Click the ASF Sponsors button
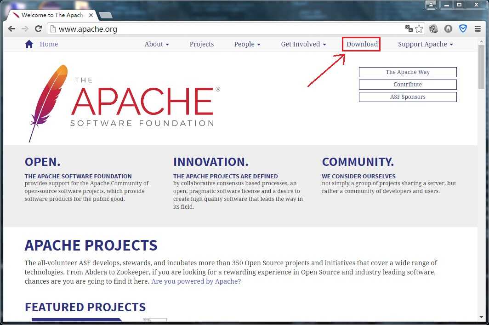The image size is (489, 325). pyautogui.click(x=408, y=97)
